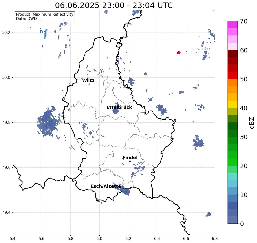
Task: Click the bright green swatch of the colorbar, just above the 20 dBZ tick
Action: coord(233,162)
